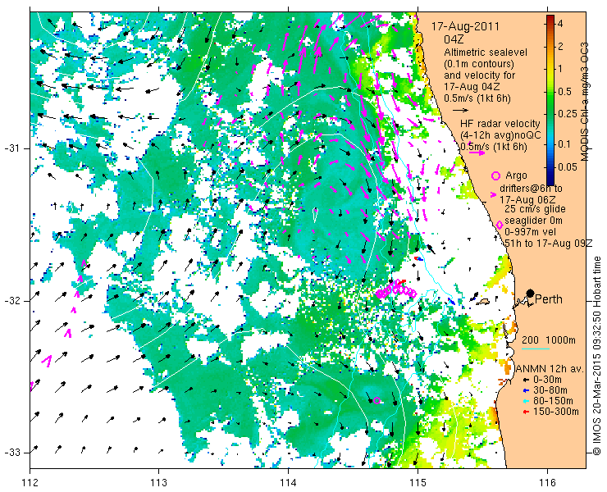This screenshot has height=492, width=607.
Task: Click the colorbar tick value '0.25'
Action: (569, 114)
